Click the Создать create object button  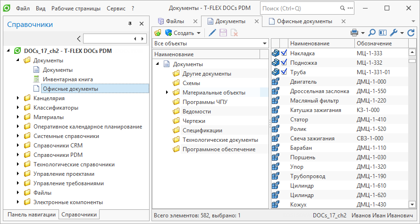180,33
